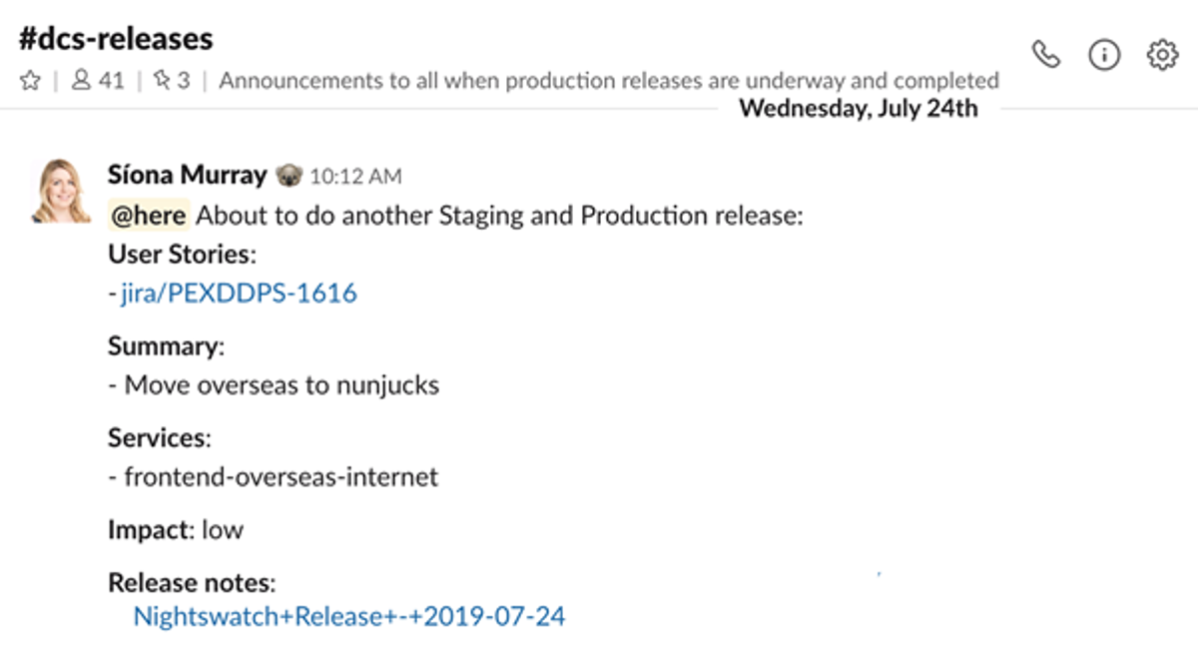This screenshot has width=1198, height=666.
Task: Click the 10:12 AM message timestamp
Action: 355,178
